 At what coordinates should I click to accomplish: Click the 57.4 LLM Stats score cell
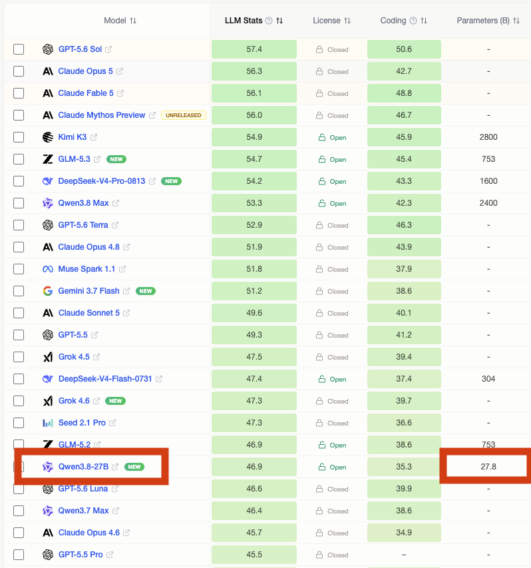pyautogui.click(x=254, y=49)
